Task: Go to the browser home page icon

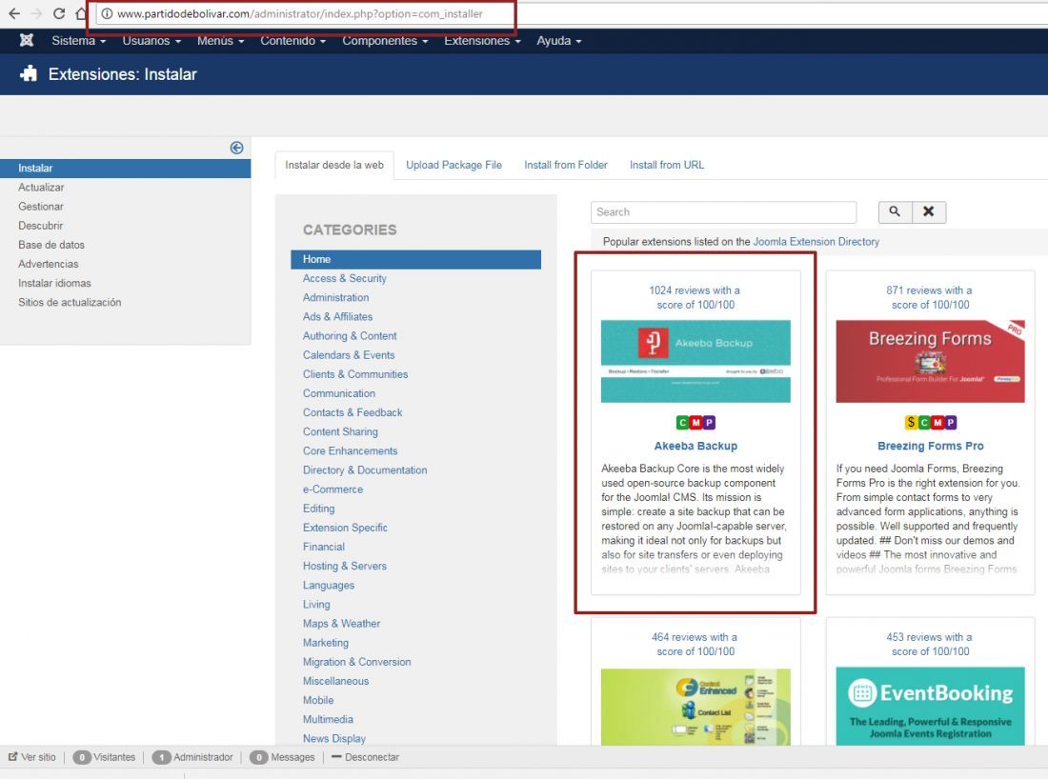Action: point(81,13)
